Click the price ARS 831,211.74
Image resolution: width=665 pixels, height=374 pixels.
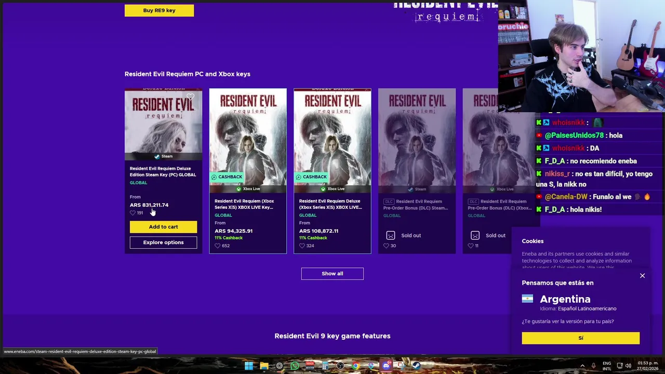(x=149, y=205)
